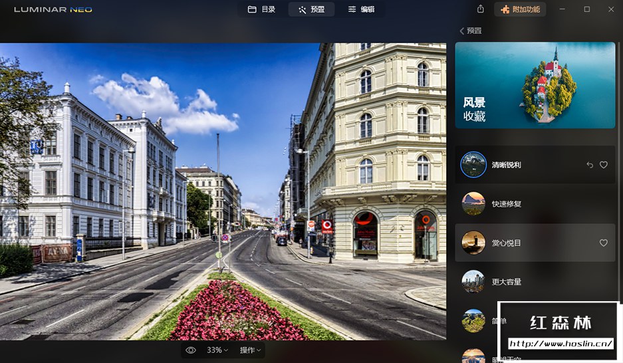Favorite the 清晰锐利 preset with heart
Screen dimensions: 623x363
point(604,165)
